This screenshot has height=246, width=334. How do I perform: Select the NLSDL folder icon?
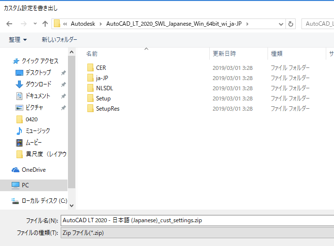pyautogui.click(x=90, y=88)
